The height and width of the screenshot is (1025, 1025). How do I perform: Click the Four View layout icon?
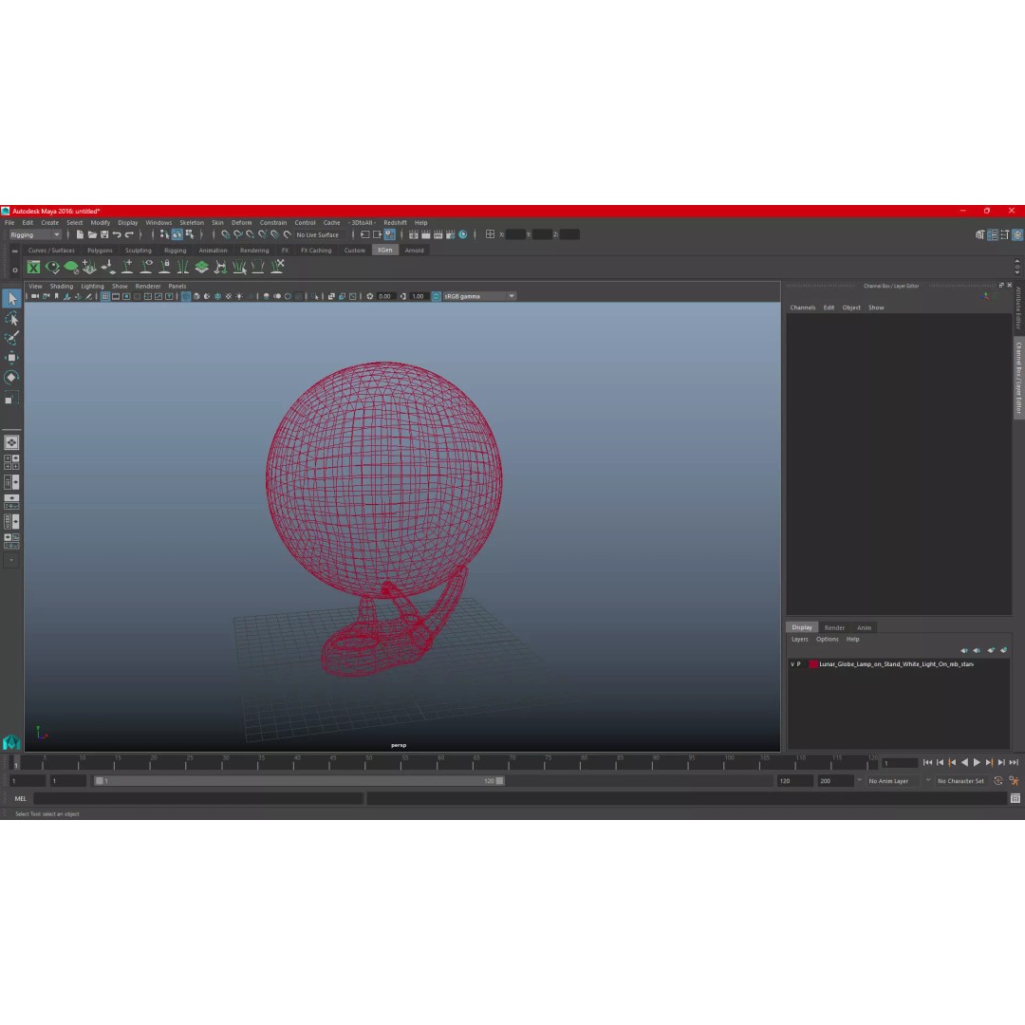pyautogui.click(x=11, y=462)
